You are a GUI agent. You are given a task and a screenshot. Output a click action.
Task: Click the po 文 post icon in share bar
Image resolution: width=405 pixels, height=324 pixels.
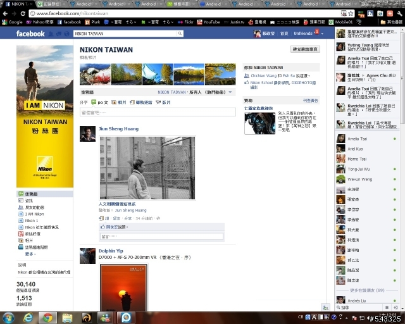point(94,102)
